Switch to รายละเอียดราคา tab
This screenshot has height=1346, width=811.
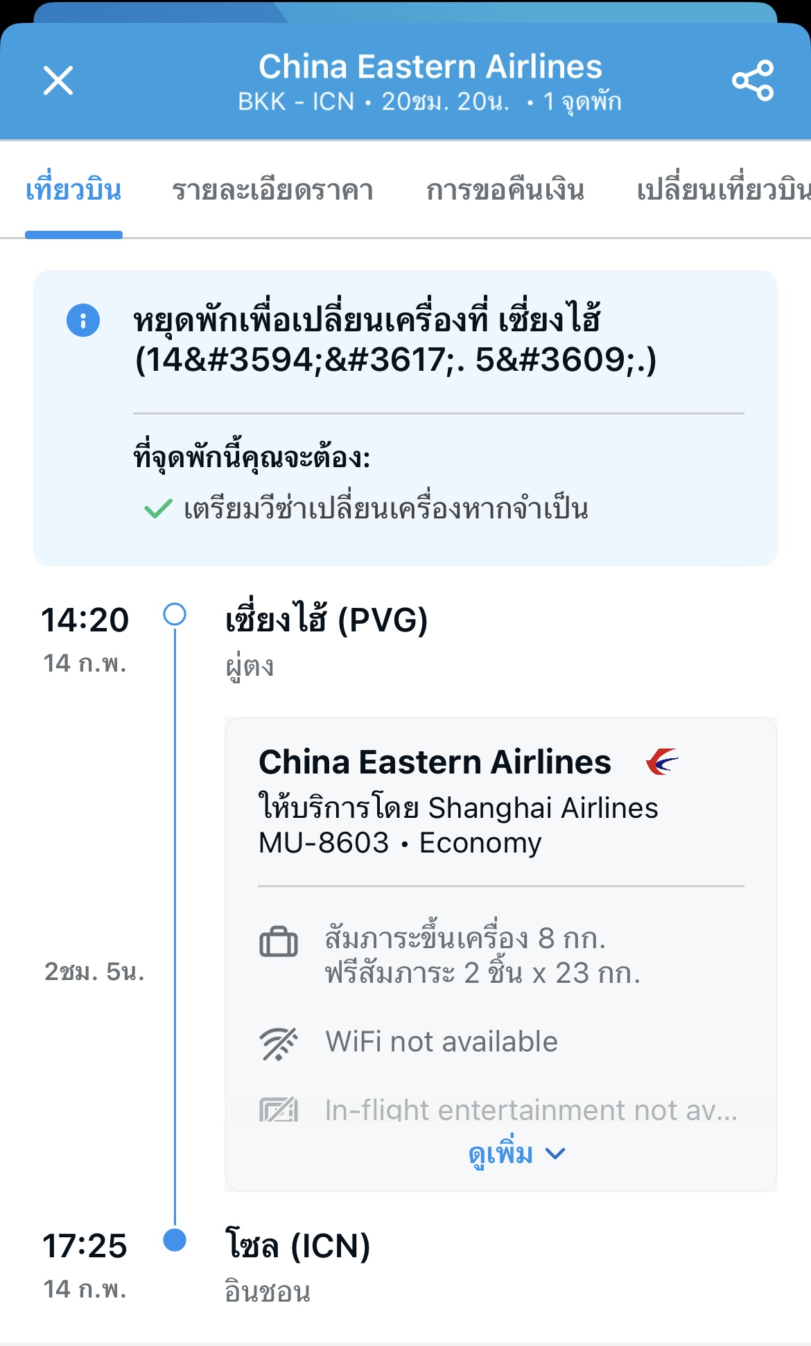point(272,190)
